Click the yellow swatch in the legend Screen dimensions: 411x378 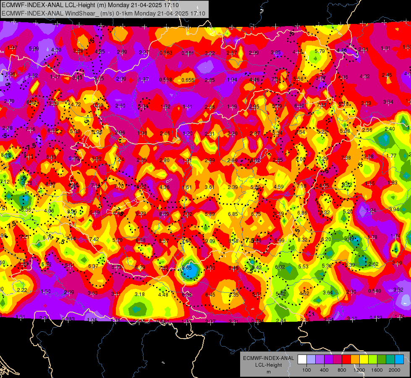(x=364, y=360)
